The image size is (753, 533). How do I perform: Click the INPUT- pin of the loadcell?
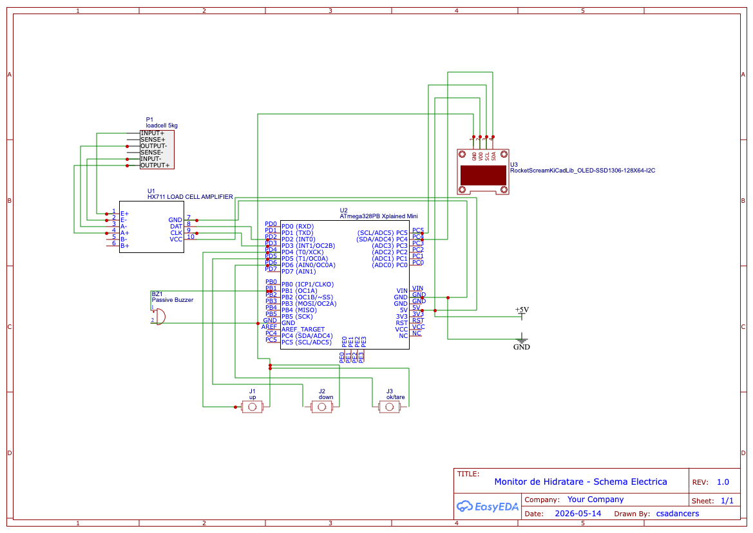tap(151, 159)
